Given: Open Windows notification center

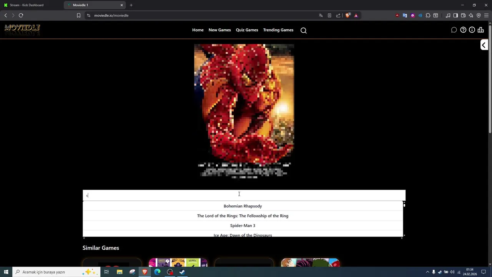Looking at the screenshot, I should (484, 272).
